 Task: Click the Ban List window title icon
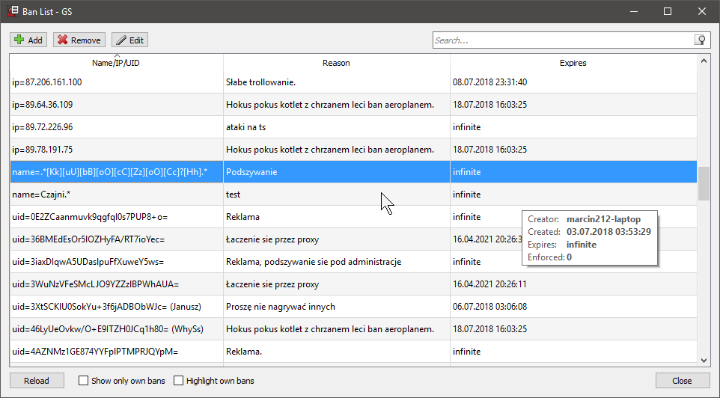coord(12,11)
